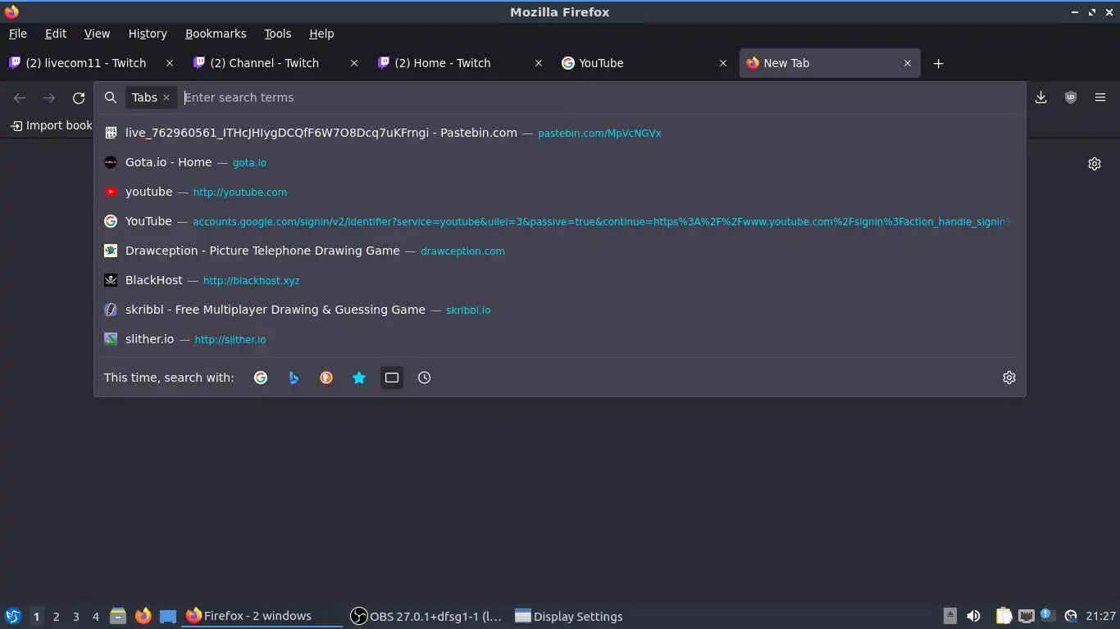Switch to the OBS 27.0.1 taskbar window

[426, 616]
